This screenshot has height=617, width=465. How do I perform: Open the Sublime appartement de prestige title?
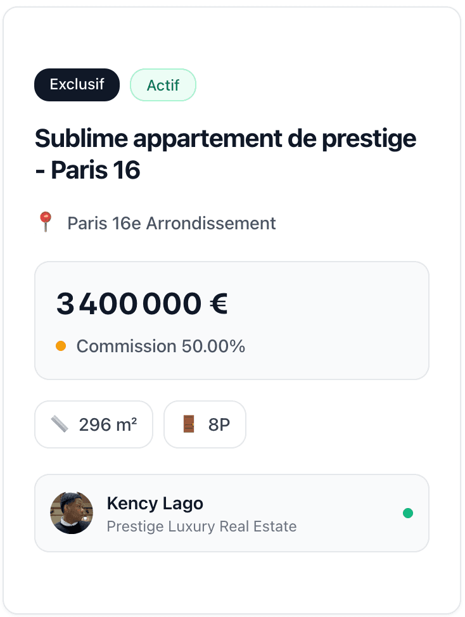coord(225,139)
